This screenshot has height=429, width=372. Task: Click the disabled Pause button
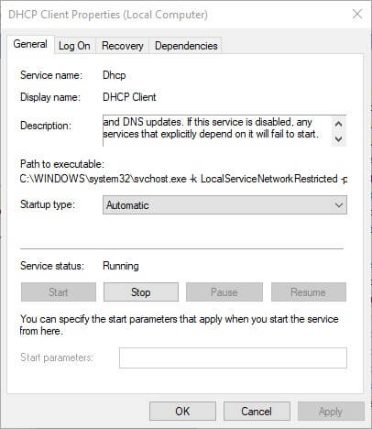pyautogui.click(x=224, y=292)
